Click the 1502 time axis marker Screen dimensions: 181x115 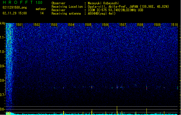click(x=37, y=24)
